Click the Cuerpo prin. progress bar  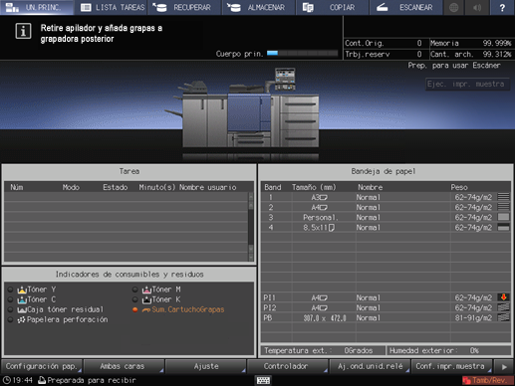[302, 53]
